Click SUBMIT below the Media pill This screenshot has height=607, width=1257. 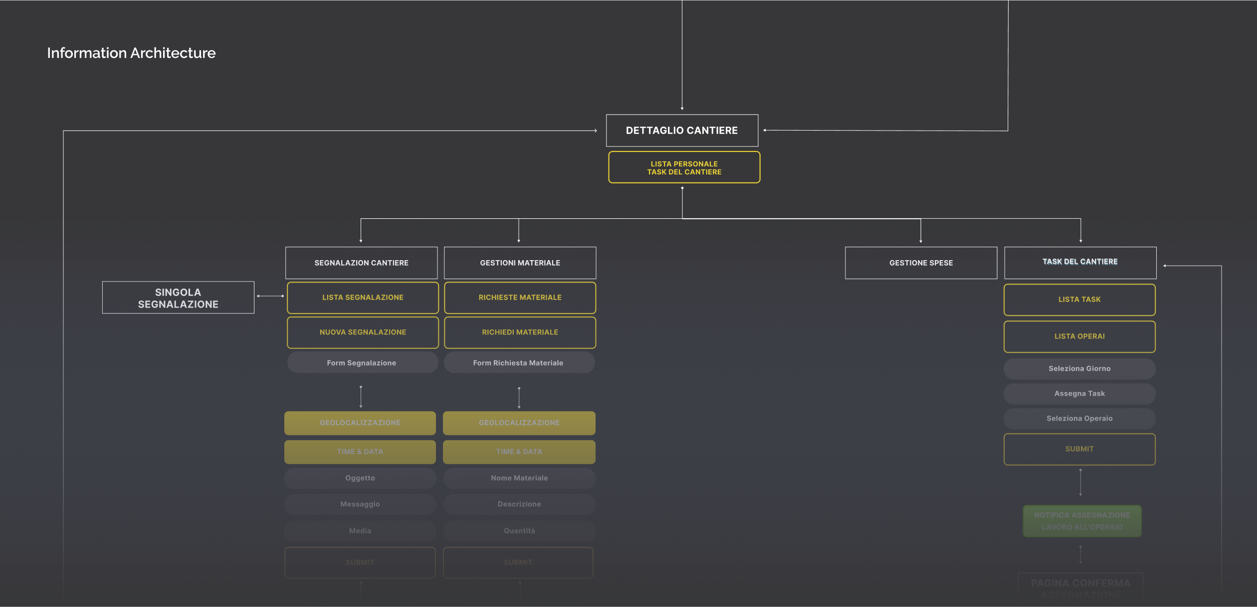tap(360, 563)
